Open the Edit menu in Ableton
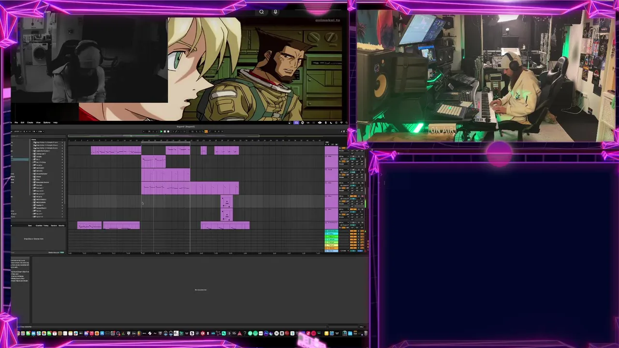 [x=22, y=122]
